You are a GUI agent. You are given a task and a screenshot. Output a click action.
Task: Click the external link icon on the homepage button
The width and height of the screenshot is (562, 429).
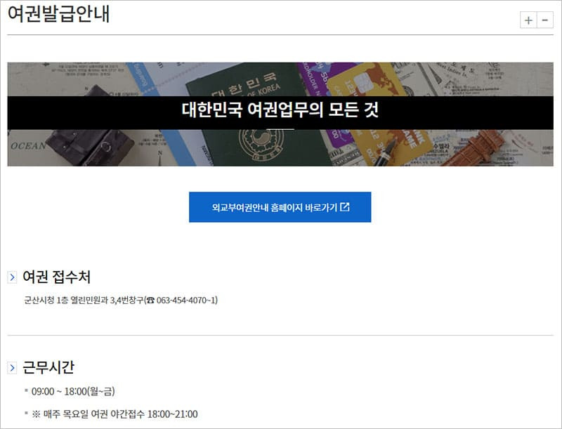[344, 207]
